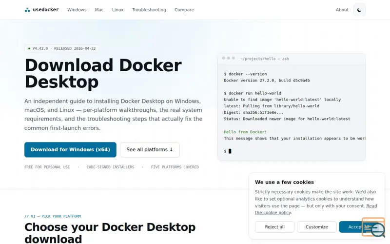Click CODE-SIGNED INSTALLERS label
This screenshot has height=244, width=390.
tap(110, 167)
